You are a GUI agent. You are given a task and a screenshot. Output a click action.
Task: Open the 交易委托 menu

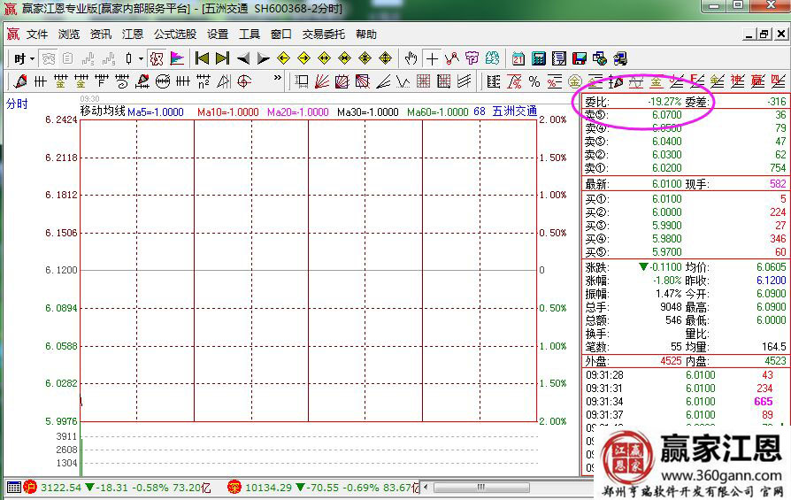[x=324, y=35]
